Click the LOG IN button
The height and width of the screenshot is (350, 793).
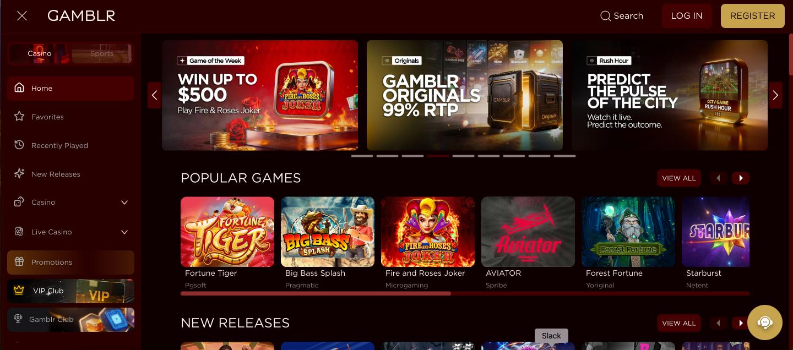(x=687, y=16)
